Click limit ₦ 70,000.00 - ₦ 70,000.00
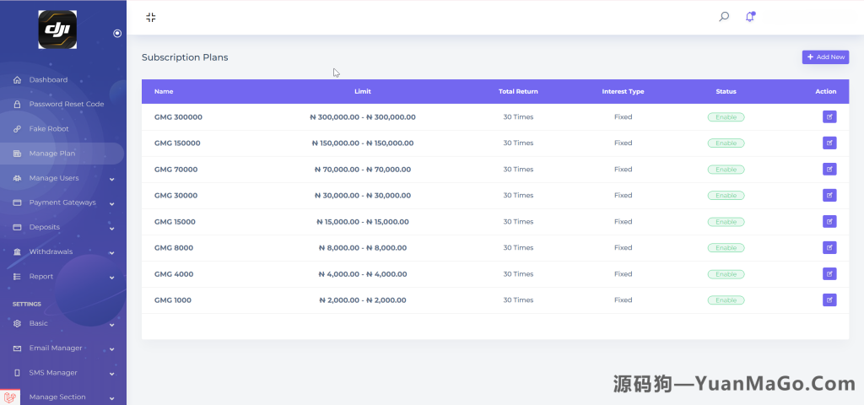The height and width of the screenshot is (405, 864). click(363, 170)
